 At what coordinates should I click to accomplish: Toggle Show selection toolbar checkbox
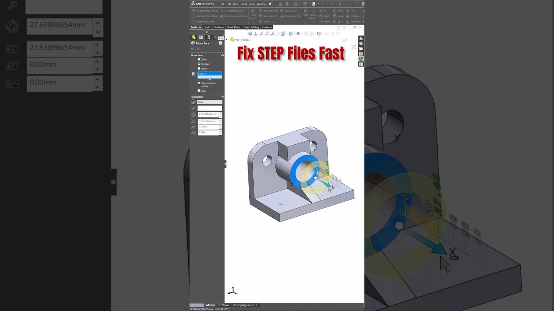(x=199, y=83)
